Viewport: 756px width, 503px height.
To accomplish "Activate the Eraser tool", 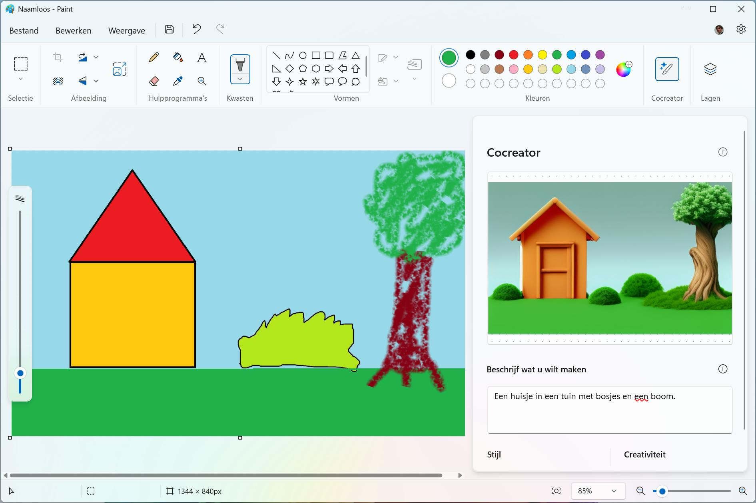I will 154,81.
